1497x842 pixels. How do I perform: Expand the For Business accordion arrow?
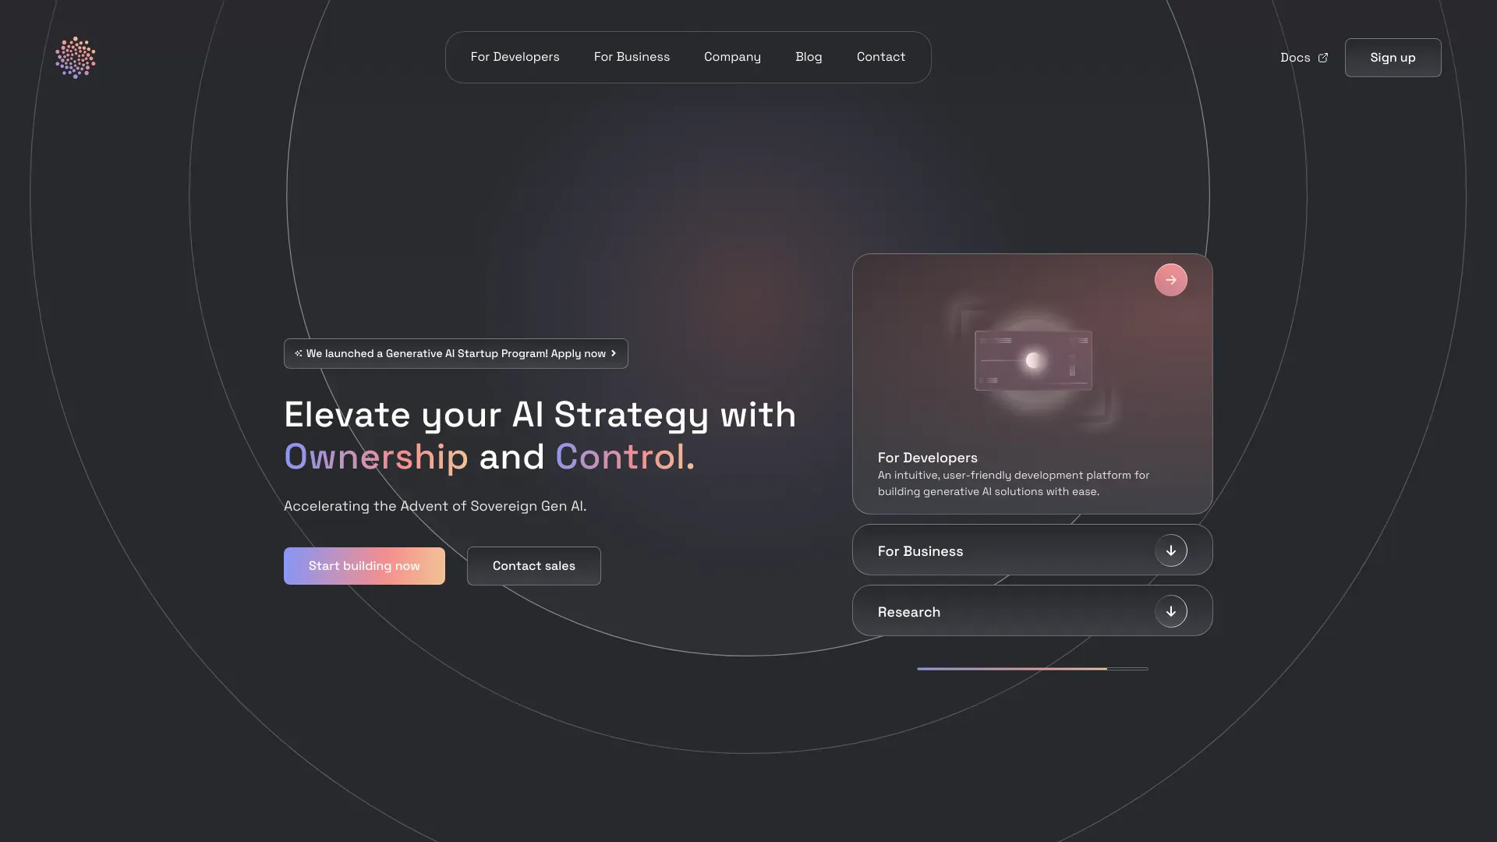click(1171, 550)
